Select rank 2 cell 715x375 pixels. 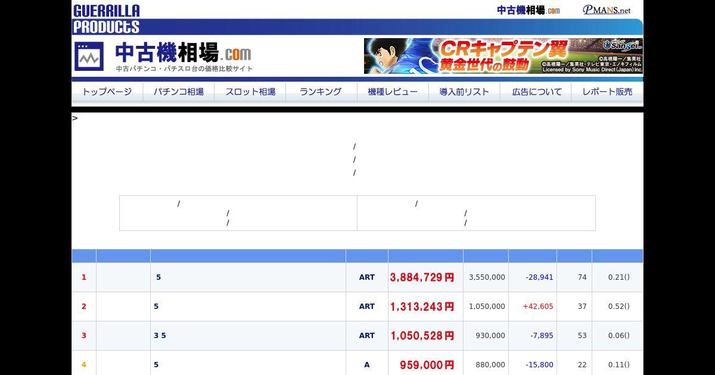[x=84, y=307]
